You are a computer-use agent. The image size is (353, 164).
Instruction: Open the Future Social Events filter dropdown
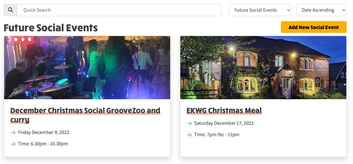tap(260, 10)
